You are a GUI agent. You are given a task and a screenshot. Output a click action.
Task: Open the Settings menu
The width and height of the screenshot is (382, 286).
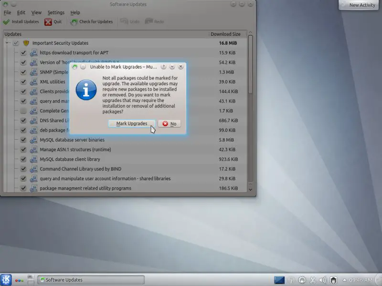(x=56, y=13)
